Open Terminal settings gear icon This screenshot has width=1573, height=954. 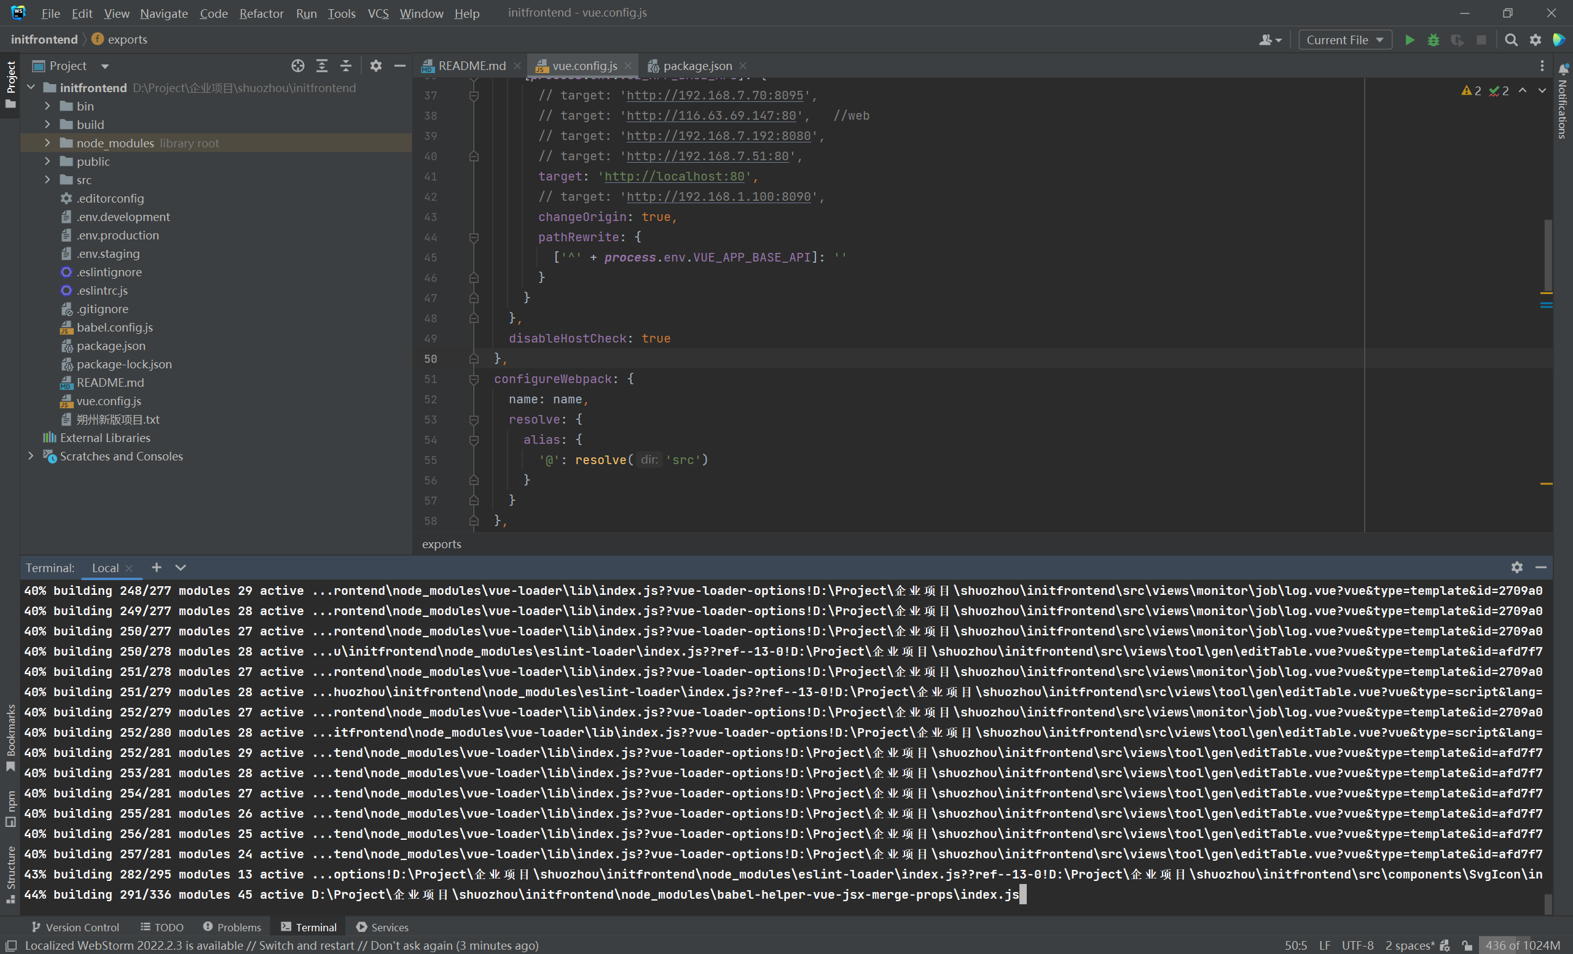coord(1517,567)
